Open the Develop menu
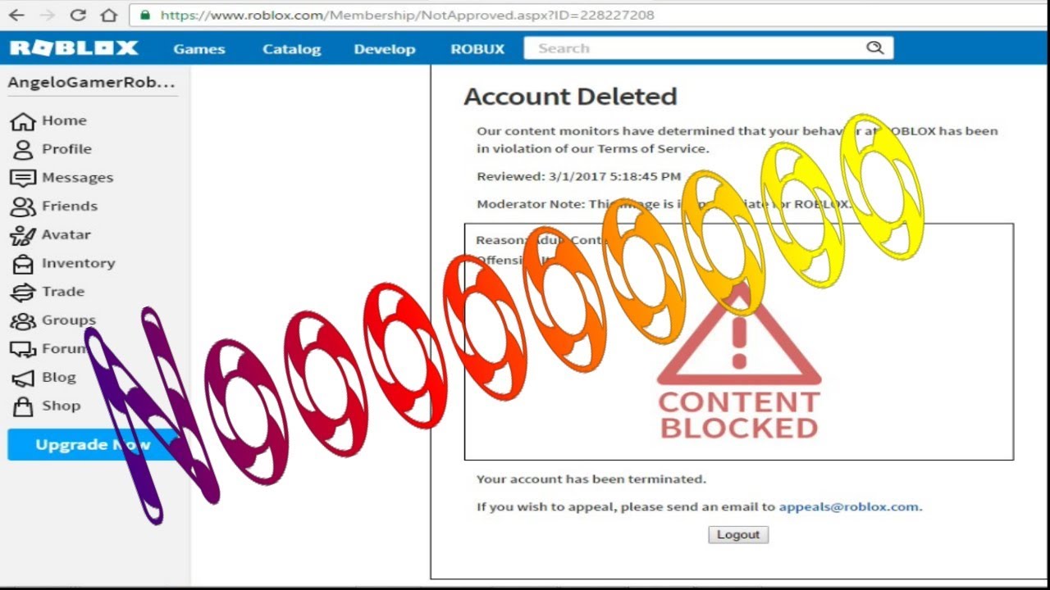The image size is (1050, 590). (384, 49)
